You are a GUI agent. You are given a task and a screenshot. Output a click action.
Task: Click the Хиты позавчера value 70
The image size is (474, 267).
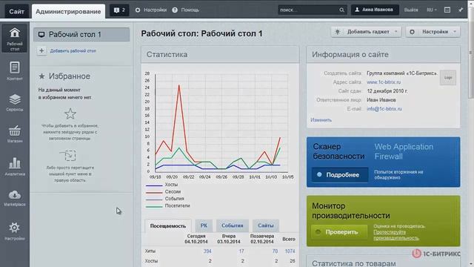point(275,251)
